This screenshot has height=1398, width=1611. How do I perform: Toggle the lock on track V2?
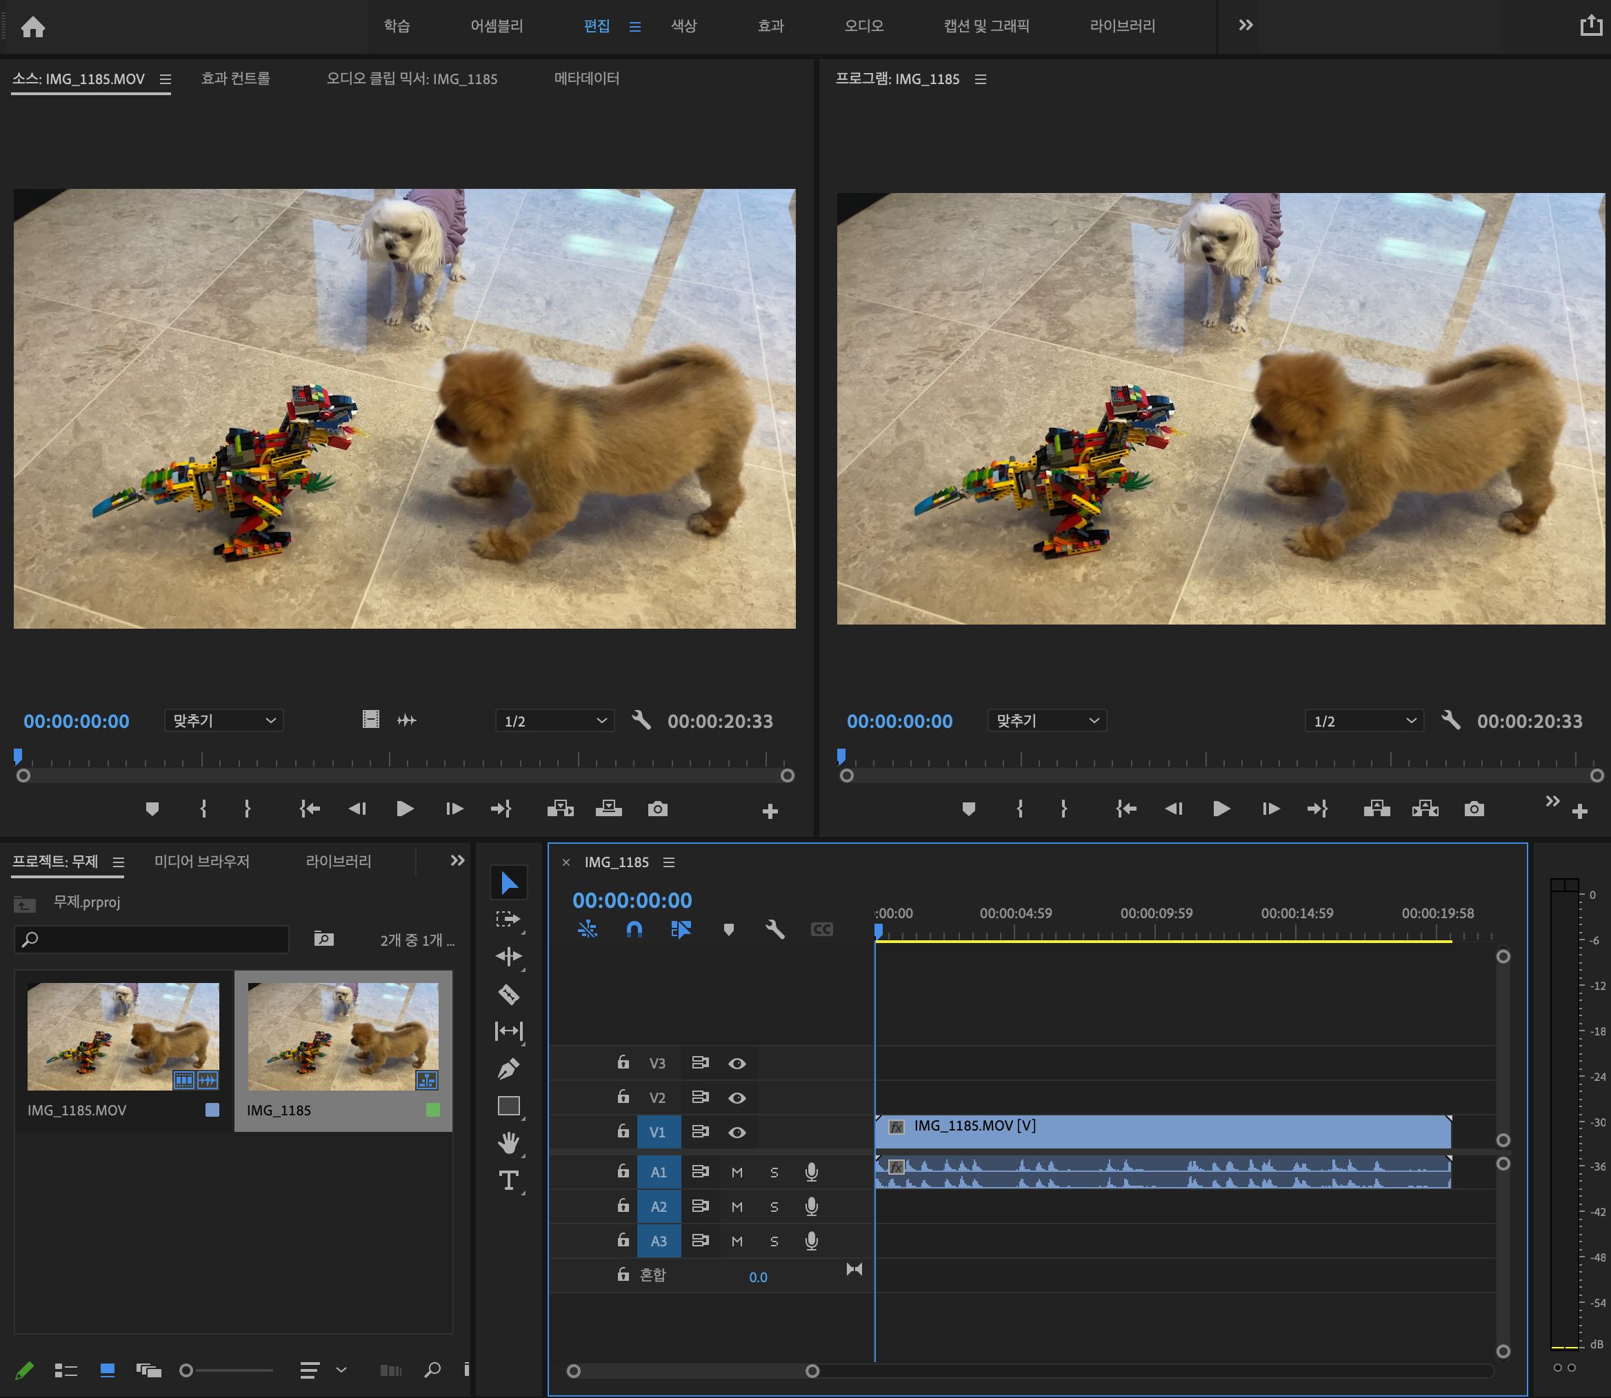(x=623, y=1097)
